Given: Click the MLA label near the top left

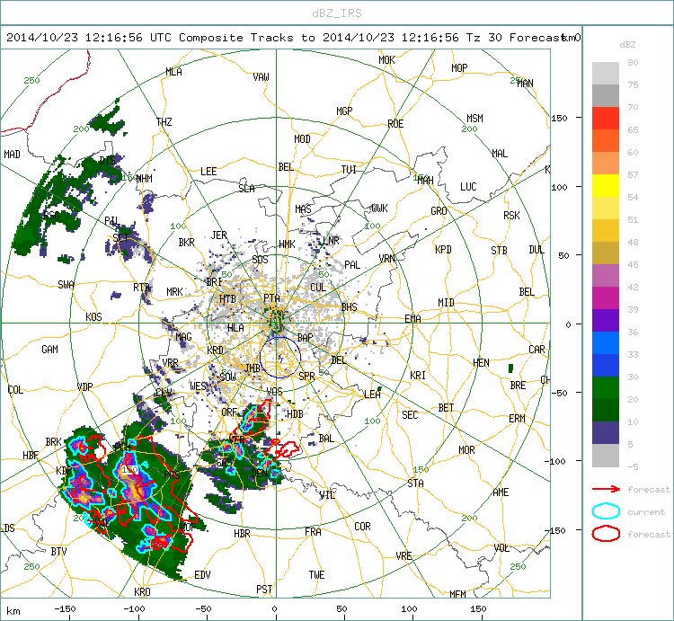Looking at the screenshot, I should click(x=173, y=72).
